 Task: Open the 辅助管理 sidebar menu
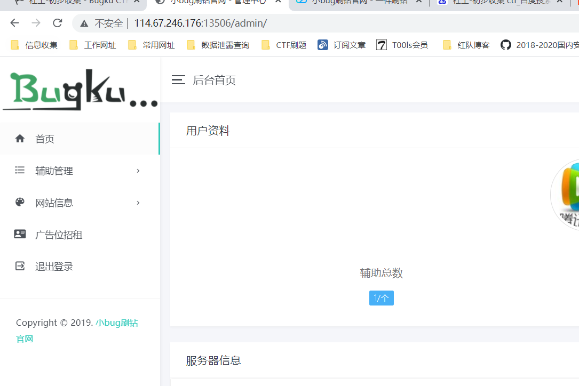[80, 171]
